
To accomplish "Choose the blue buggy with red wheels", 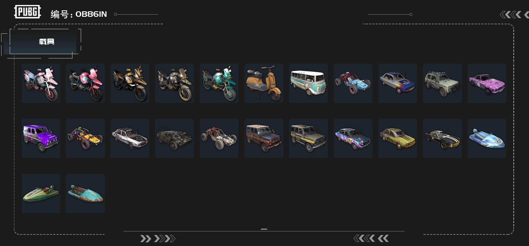I will point(353,83).
